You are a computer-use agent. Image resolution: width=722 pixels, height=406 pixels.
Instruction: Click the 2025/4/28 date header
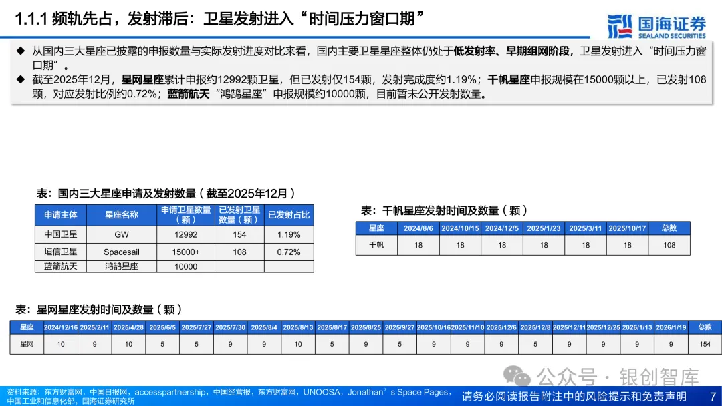click(x=128, y=327)
